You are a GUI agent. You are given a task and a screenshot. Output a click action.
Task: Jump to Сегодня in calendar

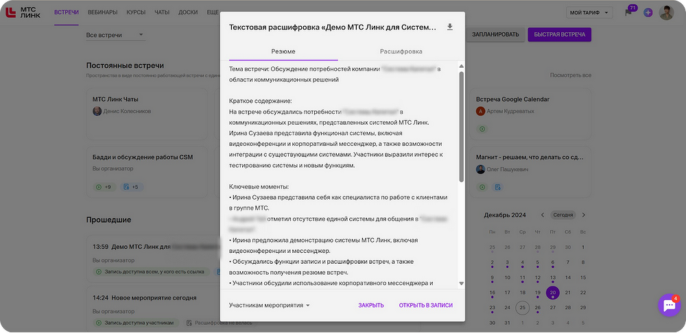[x=563, y=215]
